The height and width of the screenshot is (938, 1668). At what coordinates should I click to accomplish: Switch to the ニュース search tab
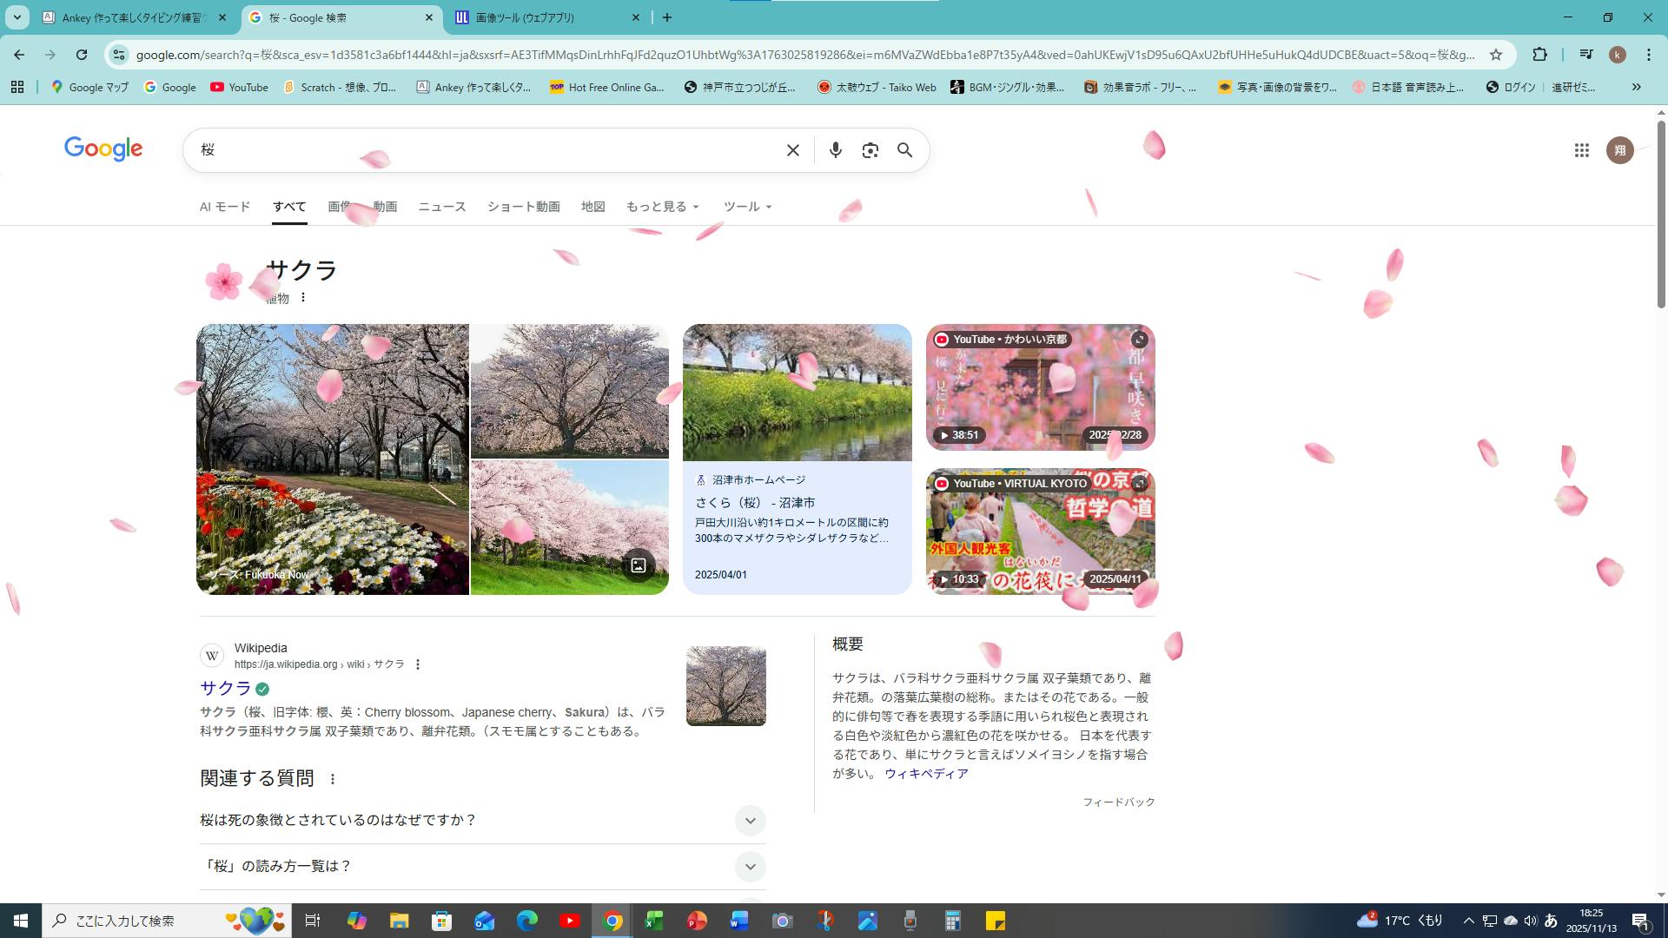click(x=441, y=207)
